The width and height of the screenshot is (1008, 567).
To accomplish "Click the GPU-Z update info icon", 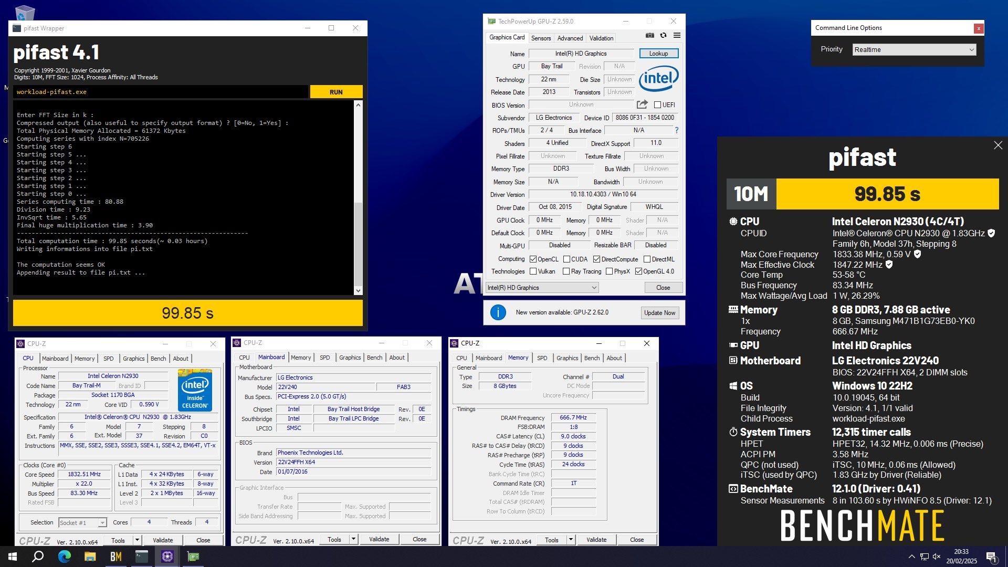I will [498, 312].
